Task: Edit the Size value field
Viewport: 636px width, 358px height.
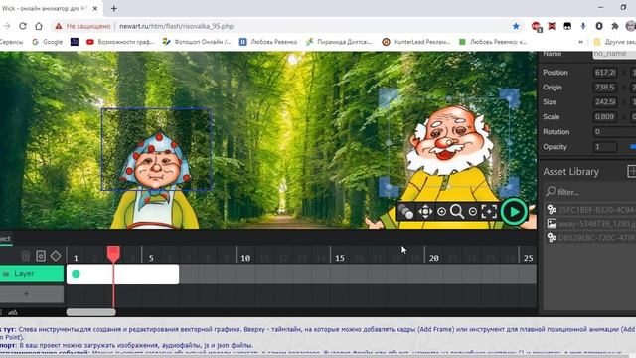Action: (x=605, y=101)
